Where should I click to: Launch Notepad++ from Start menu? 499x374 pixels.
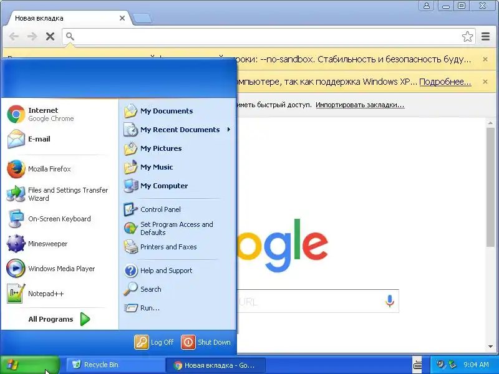(59, 294)
